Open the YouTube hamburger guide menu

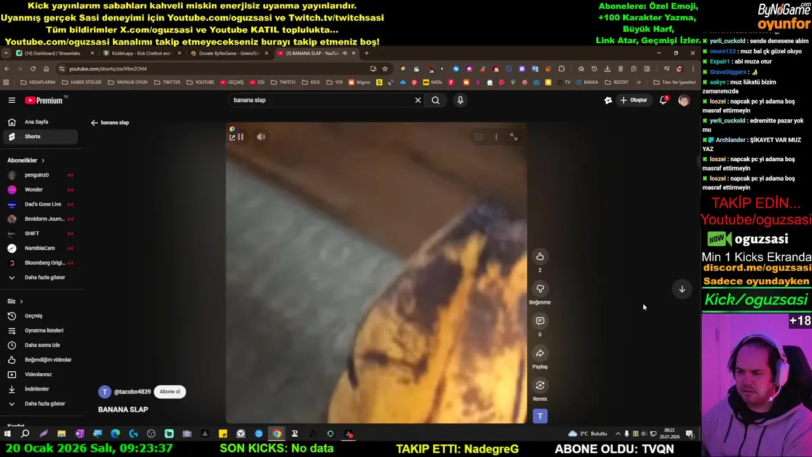coord(11,100)
